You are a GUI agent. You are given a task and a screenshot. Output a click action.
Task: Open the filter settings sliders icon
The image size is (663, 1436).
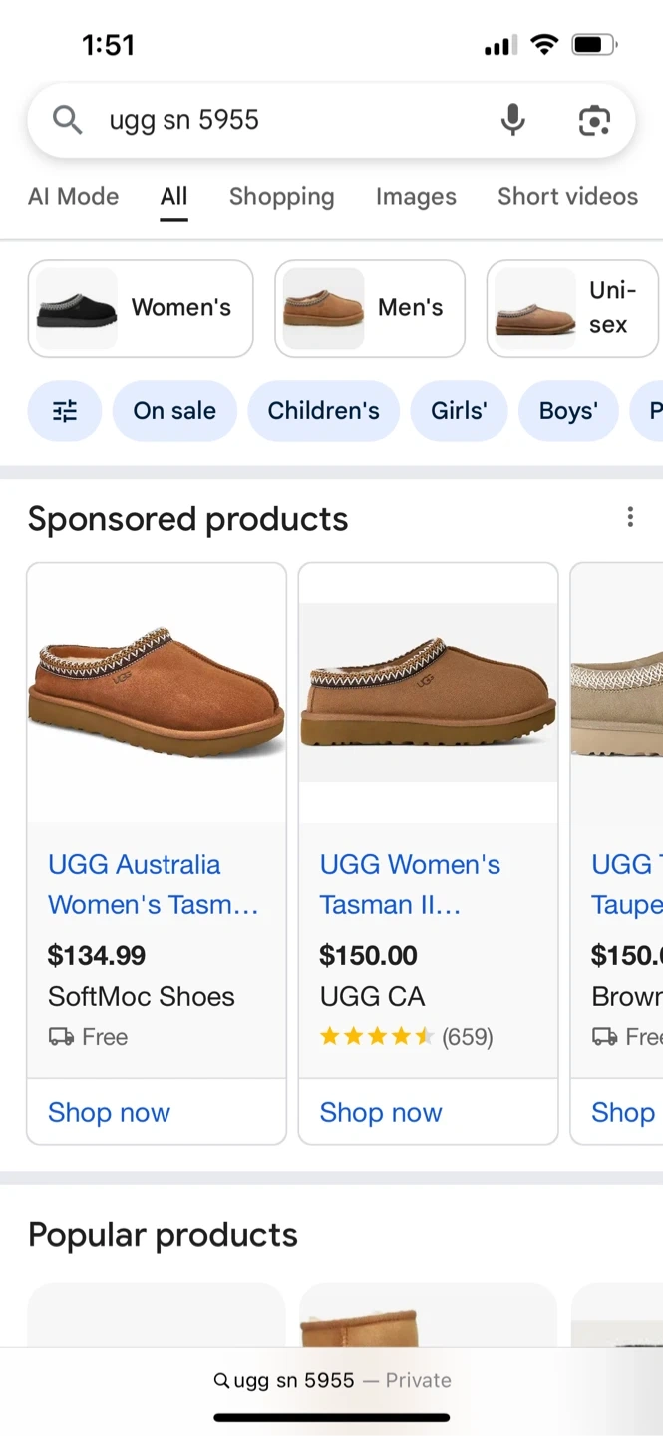[65, 411]
